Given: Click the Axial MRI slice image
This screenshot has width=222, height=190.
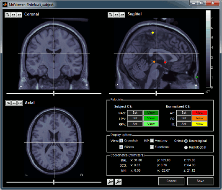Looking at the screenshot, I should point(54,142).
